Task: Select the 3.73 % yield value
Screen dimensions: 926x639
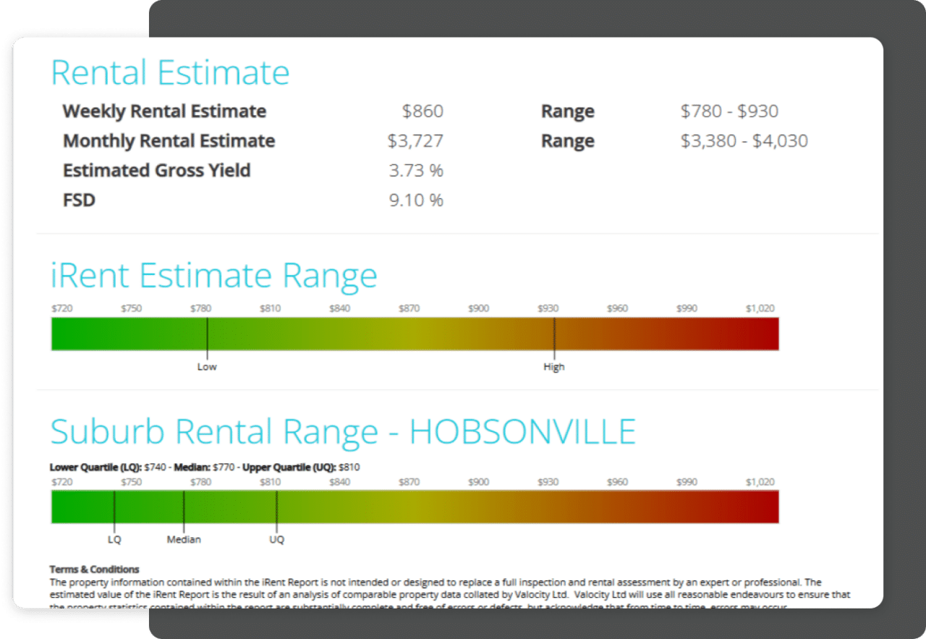Action: (x=416, y=171)
